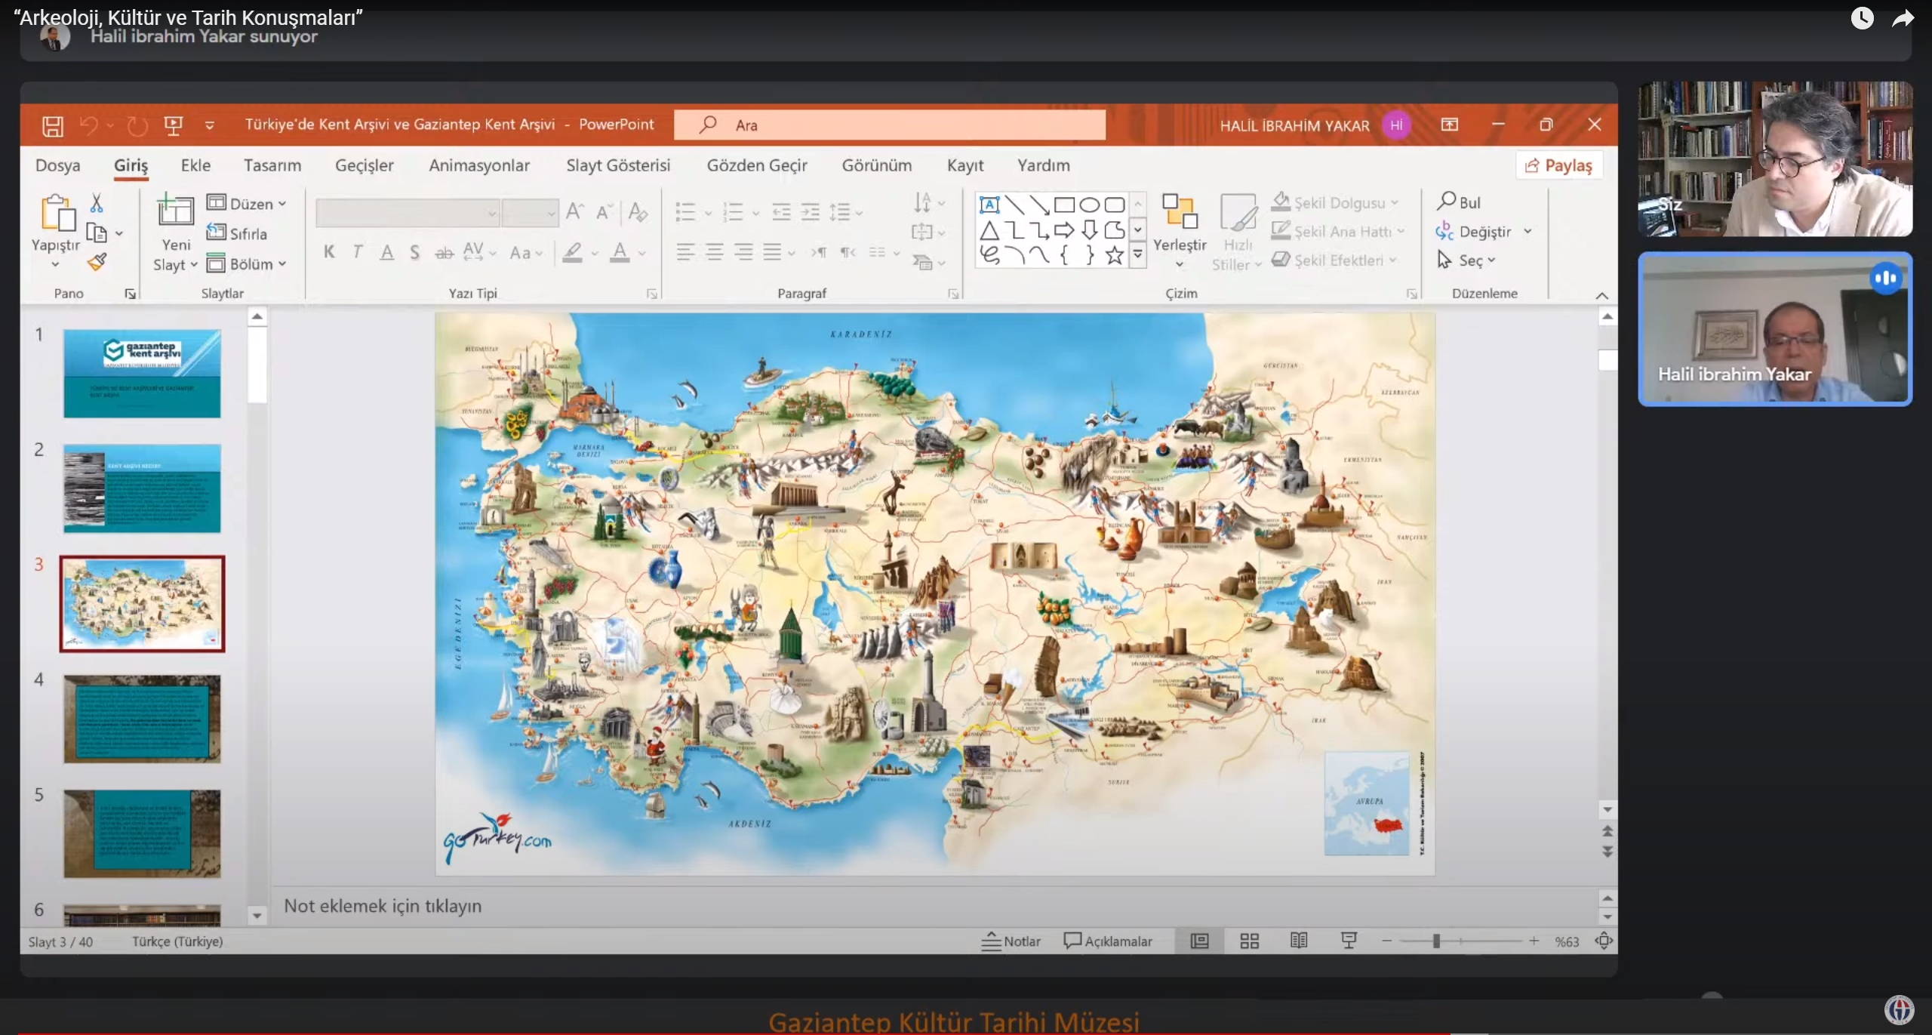Select slide 4 thumbnail
This screenshot has height=1035, width=1932.
pos(142,719)
